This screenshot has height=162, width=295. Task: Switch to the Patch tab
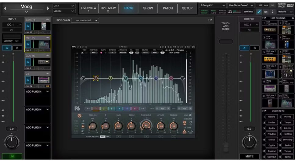[168, 9]
